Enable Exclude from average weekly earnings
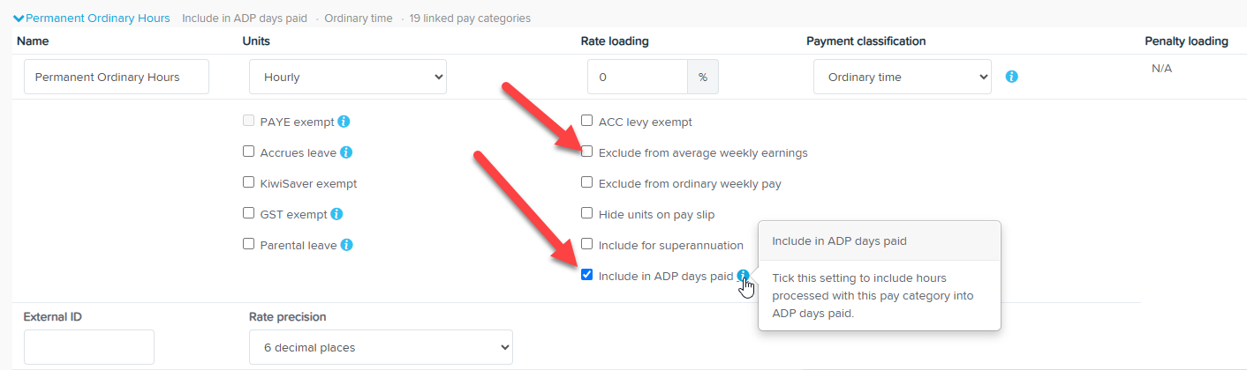This screenshot has width=1247, height=370. point(587,152)
